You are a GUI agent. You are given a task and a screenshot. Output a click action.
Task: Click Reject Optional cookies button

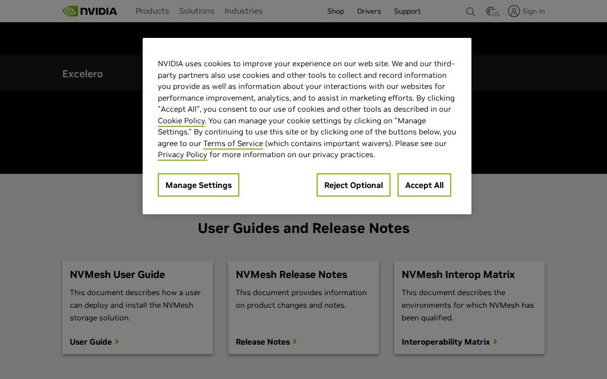coord(354,185)
